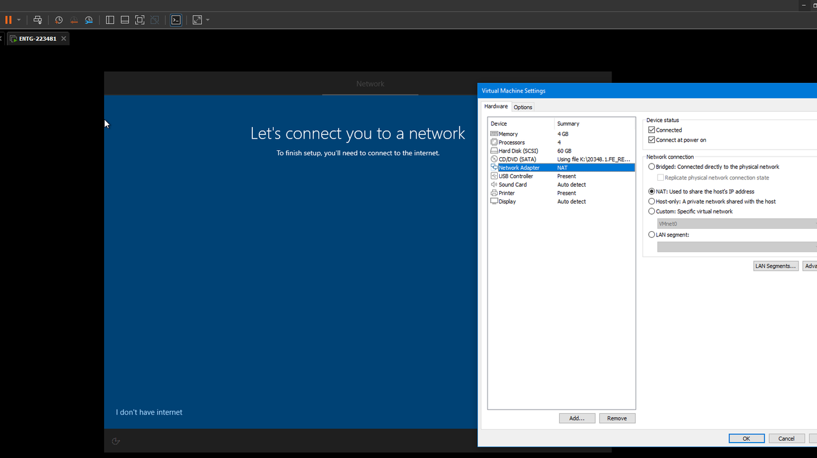Close the ENTG-223481 tab
This screenshot has width=817, height=458.
(x=64, y=38)
